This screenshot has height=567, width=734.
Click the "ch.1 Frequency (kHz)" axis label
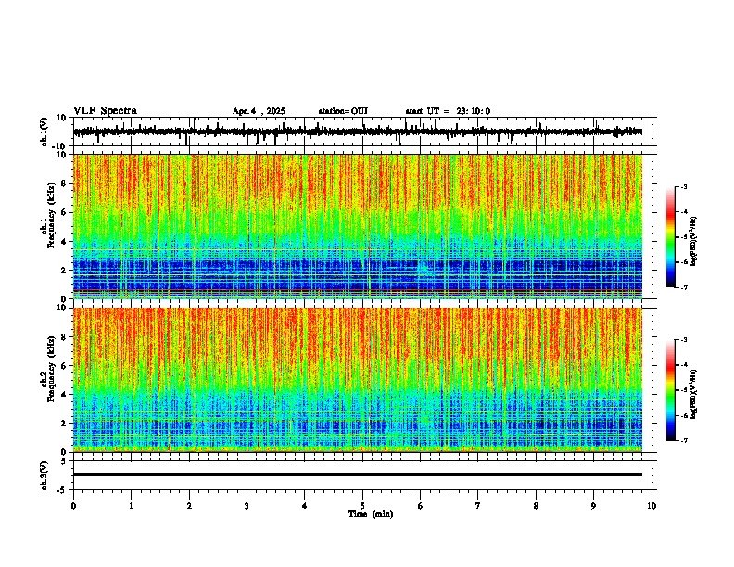coord(48,215)
